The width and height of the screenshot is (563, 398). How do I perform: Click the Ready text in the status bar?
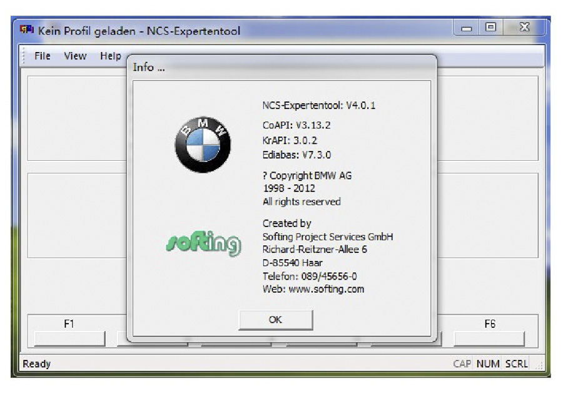36,364
